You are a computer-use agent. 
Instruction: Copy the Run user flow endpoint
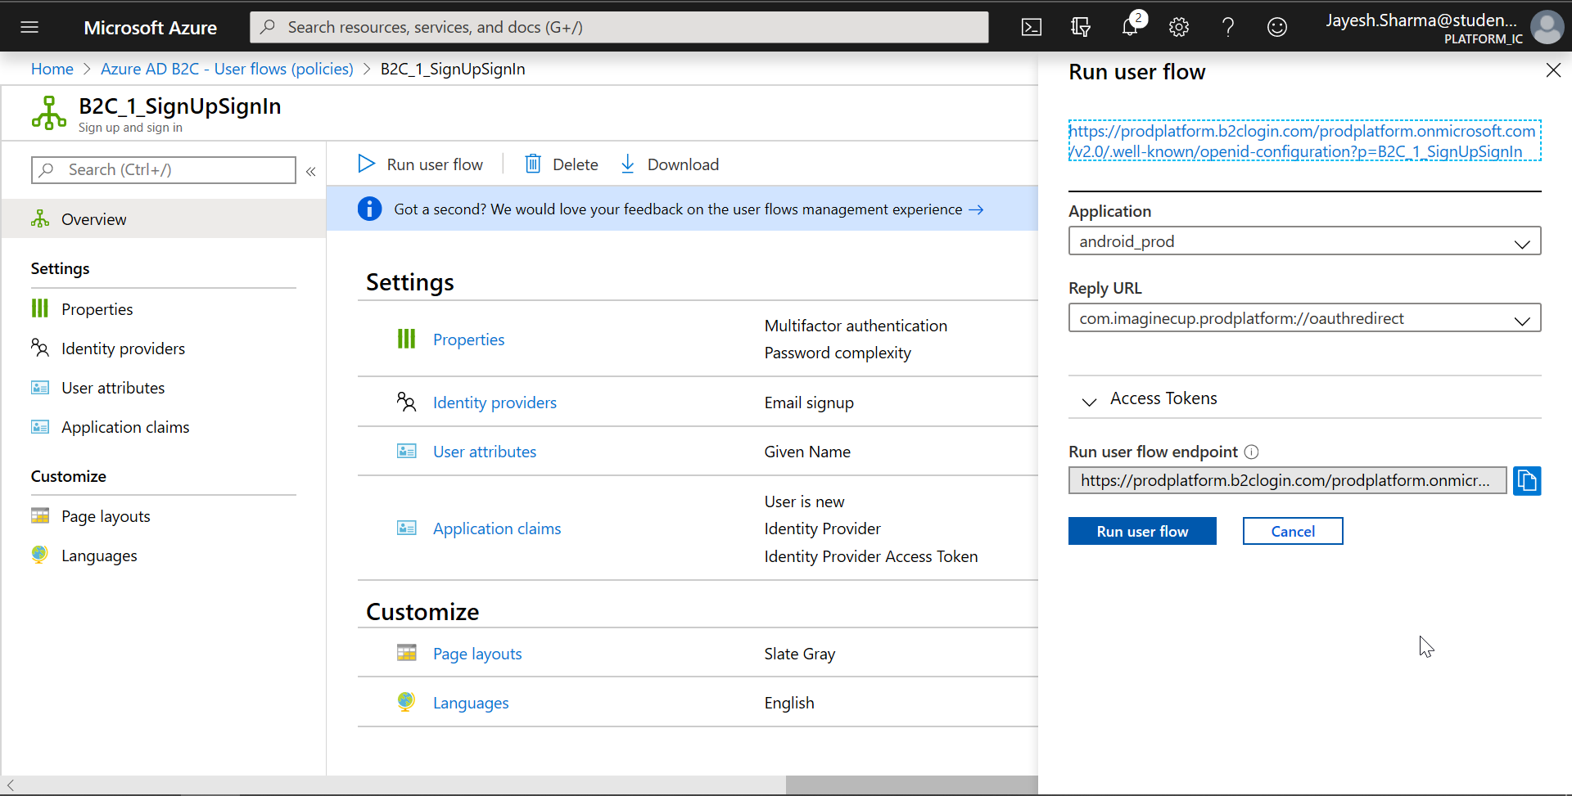[x=1526, y=480]
